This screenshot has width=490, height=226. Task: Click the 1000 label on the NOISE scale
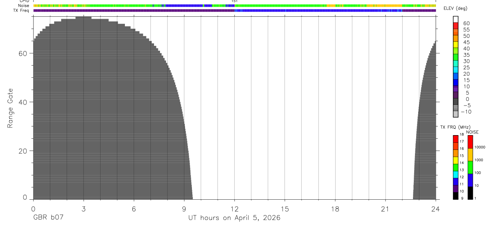pos(479,160)
